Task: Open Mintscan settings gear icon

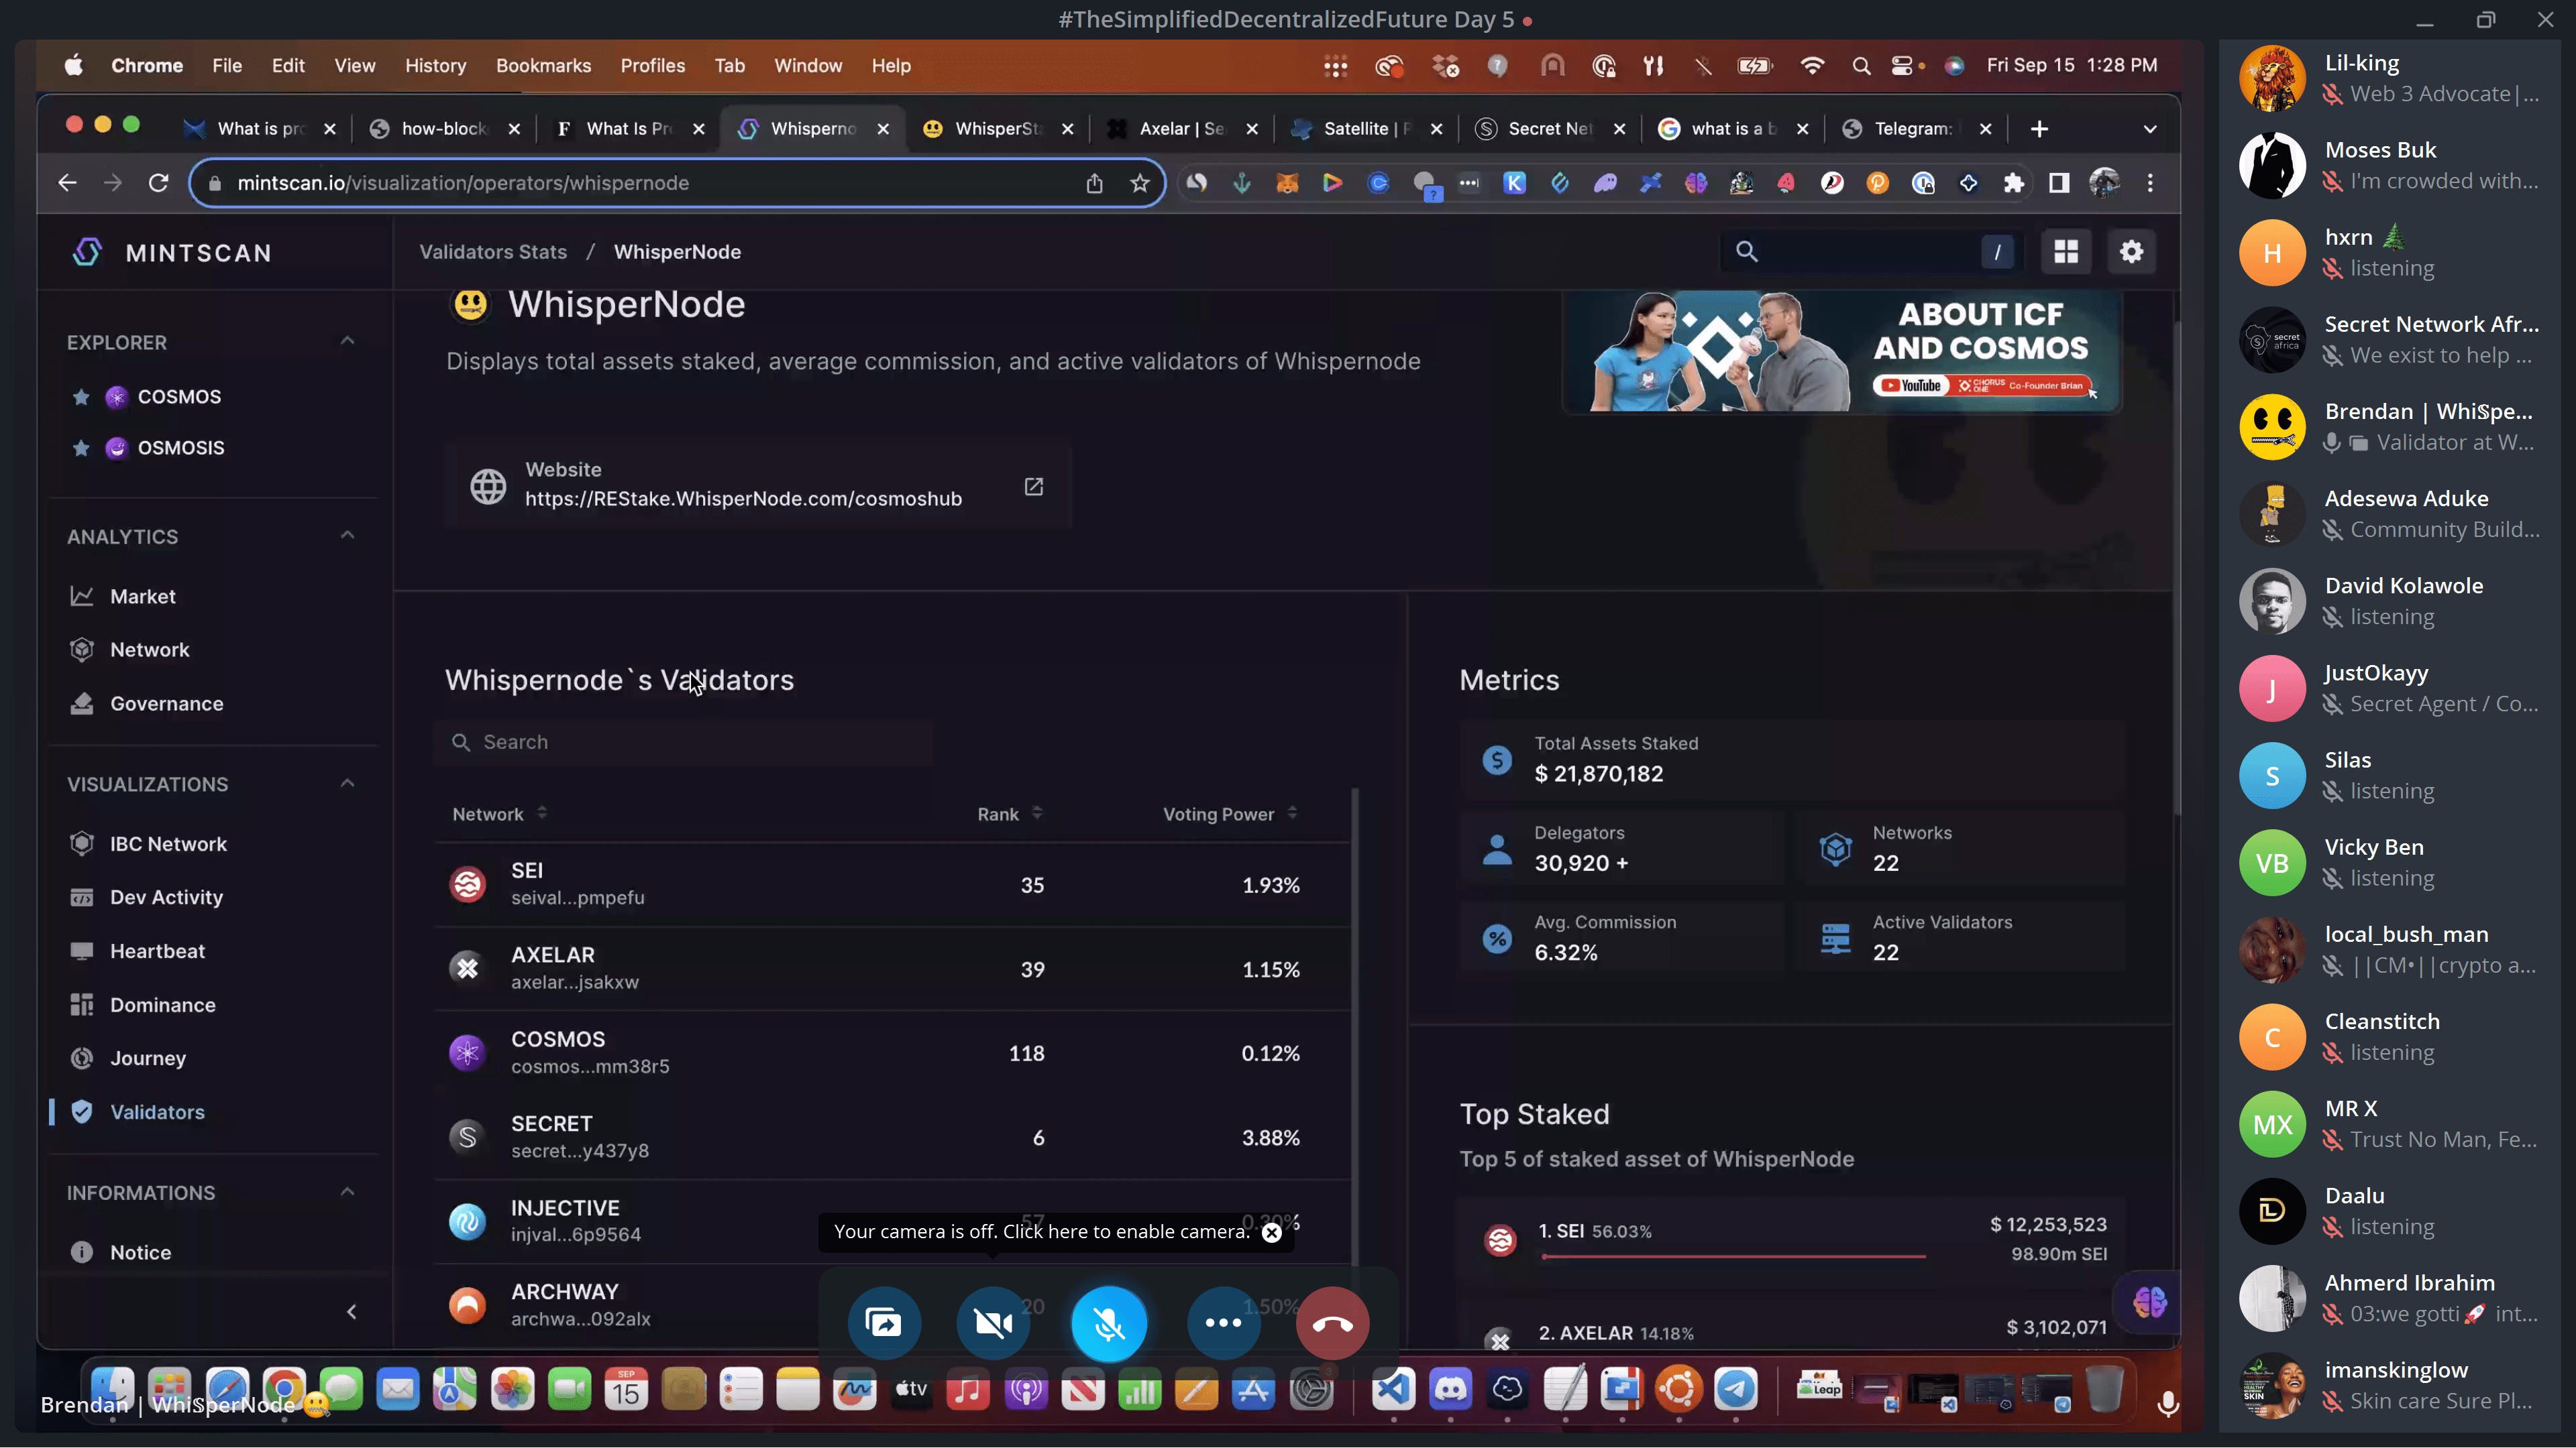Action: point(2131,252)
